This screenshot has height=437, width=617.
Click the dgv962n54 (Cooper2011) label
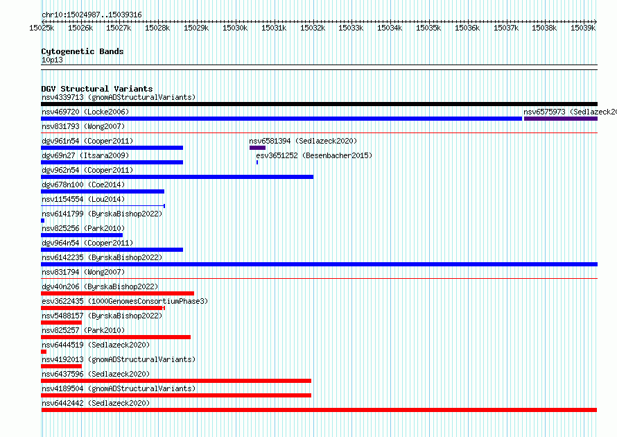pos(87,170)
